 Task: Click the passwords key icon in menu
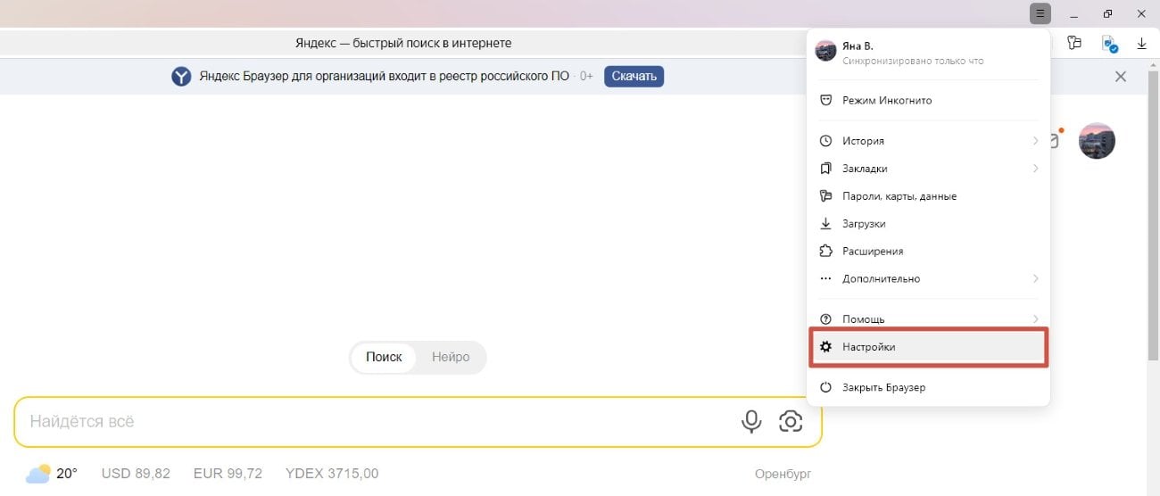825,196
